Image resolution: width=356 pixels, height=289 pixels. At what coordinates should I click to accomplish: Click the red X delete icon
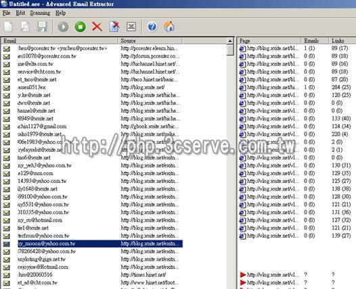97,27
